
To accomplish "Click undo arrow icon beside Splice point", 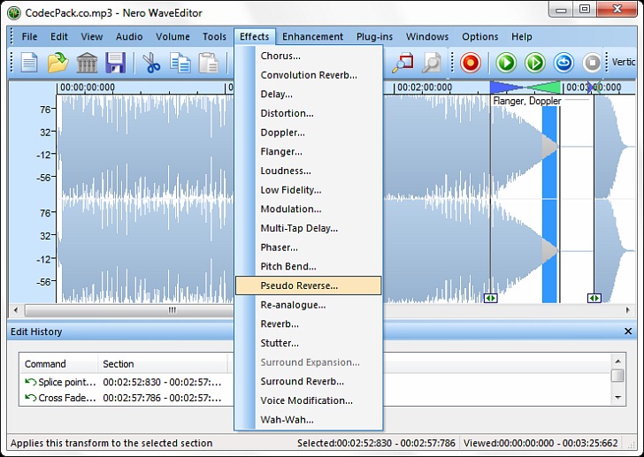I will pos(30,382).
